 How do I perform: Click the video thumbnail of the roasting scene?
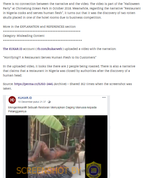coord(56,147)
